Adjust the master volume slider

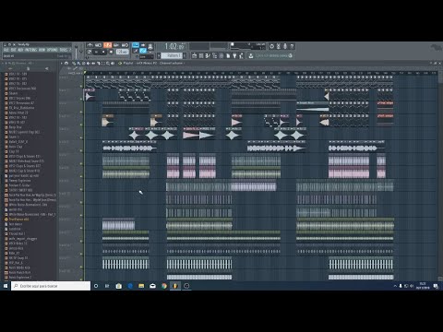[76, 51]
